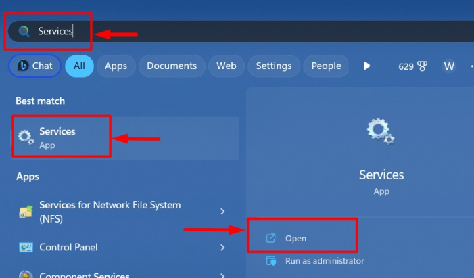The height and width of the screenshot is (278, 474).
Task: Click the Services title in preview pane
Action: 381,175
